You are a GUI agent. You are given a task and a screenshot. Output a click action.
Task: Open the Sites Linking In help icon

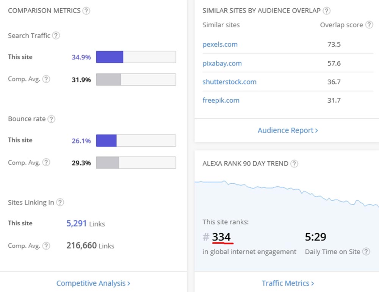click(x=60, y=202)
